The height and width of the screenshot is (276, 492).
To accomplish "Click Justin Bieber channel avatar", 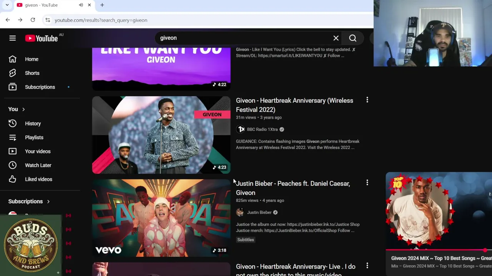I will [240, 212].
